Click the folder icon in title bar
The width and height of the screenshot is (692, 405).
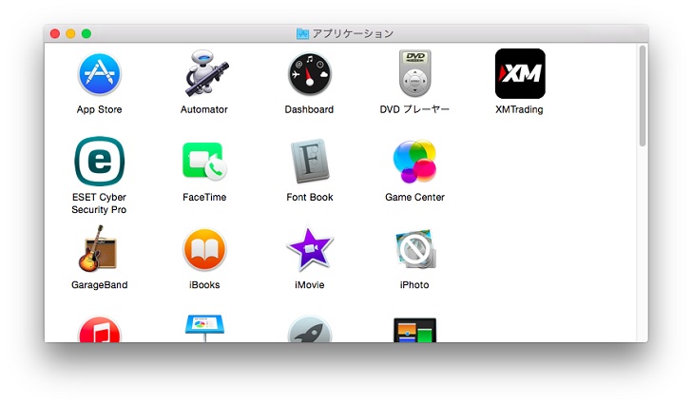tap(302, 33)
